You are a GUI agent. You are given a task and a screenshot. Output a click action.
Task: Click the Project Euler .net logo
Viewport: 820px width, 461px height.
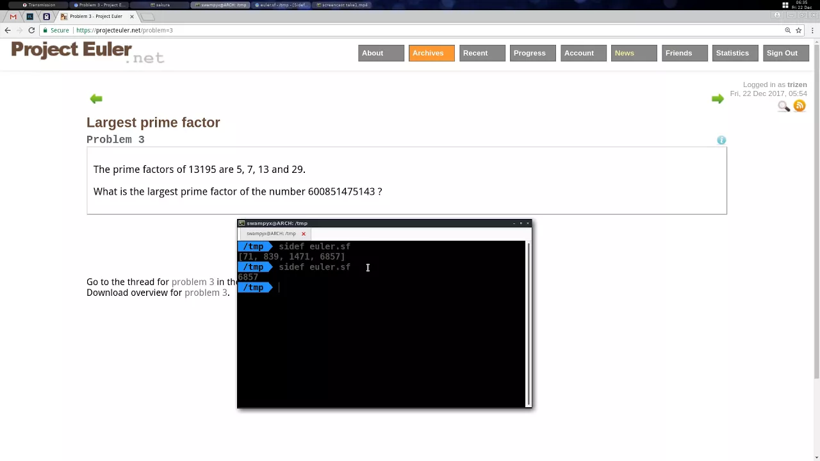88,52
